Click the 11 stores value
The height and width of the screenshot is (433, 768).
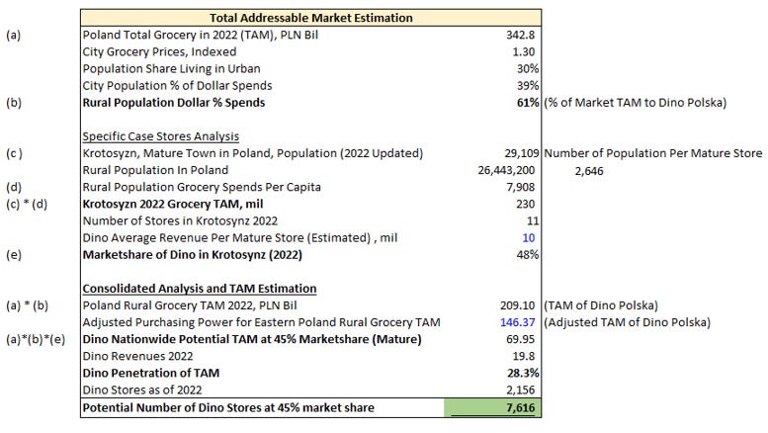(x=533, y=220)
